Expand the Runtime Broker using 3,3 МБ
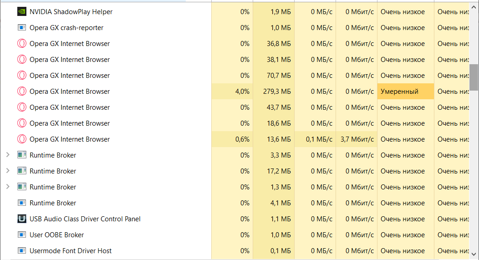Viewport: 479px width, 260px height. (x=8, y=155)
